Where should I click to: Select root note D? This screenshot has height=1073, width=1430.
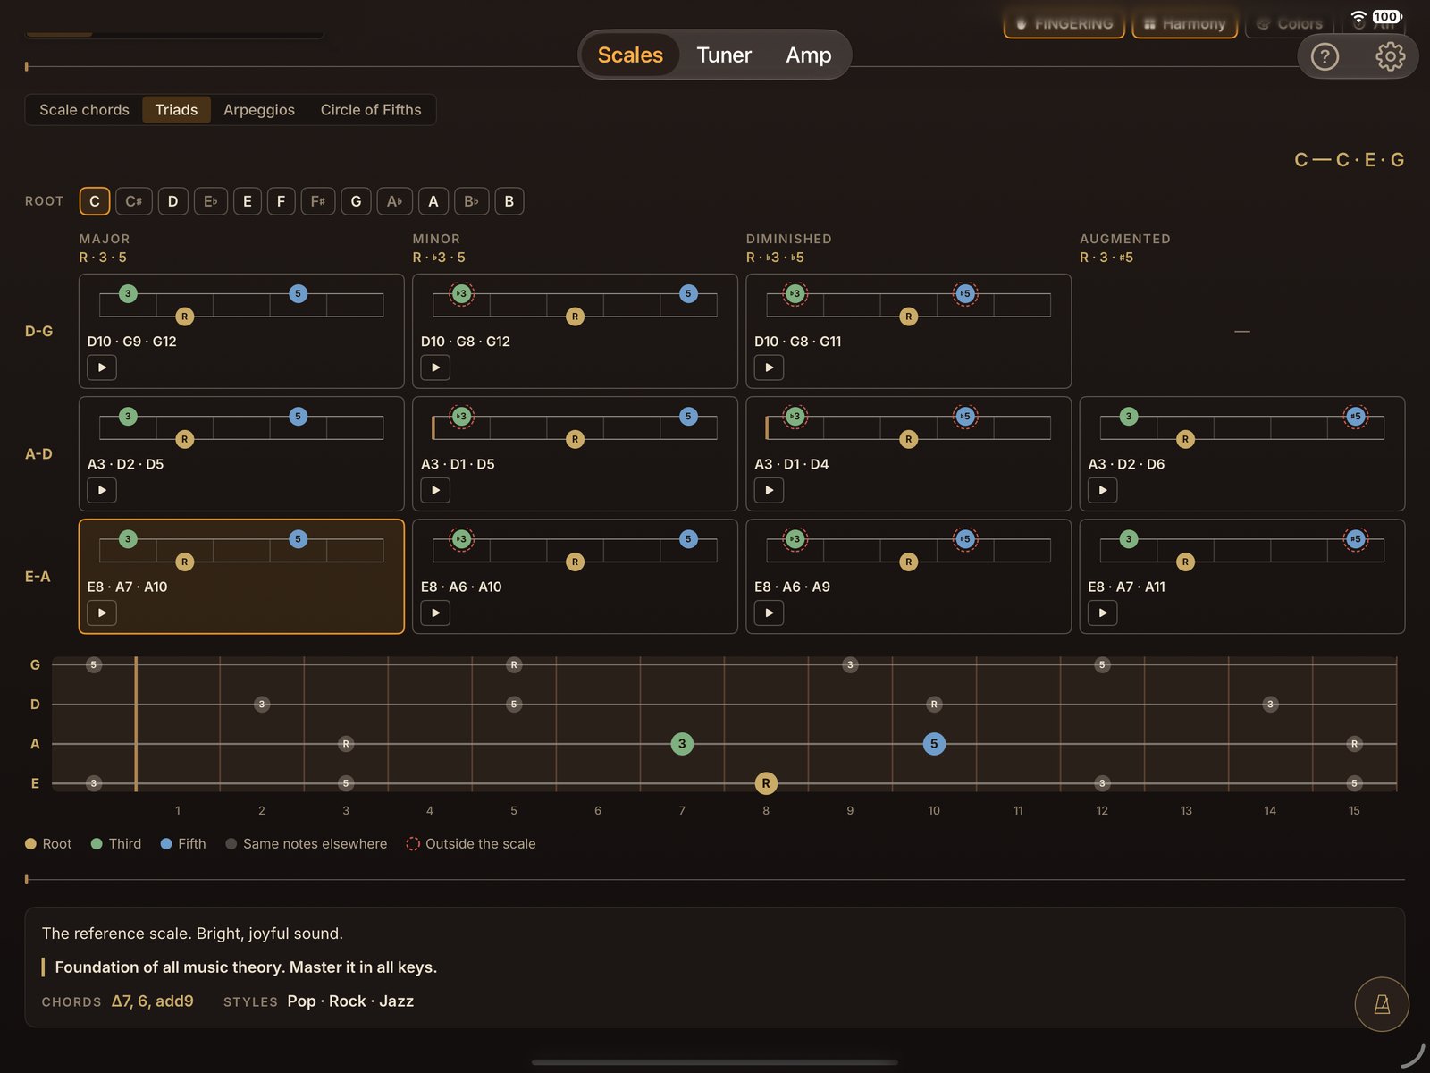pyautogui.click(x=172, y=201)
